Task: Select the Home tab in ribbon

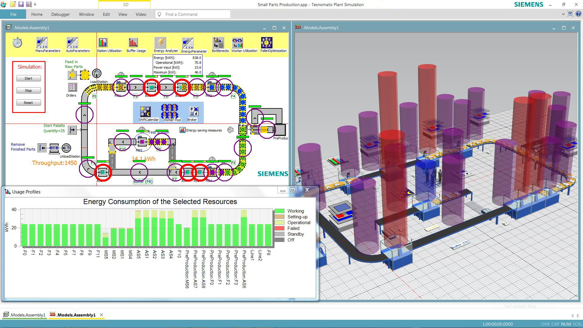Action: point(37,14)
